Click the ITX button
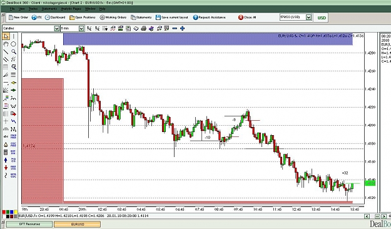 [37, 18]
